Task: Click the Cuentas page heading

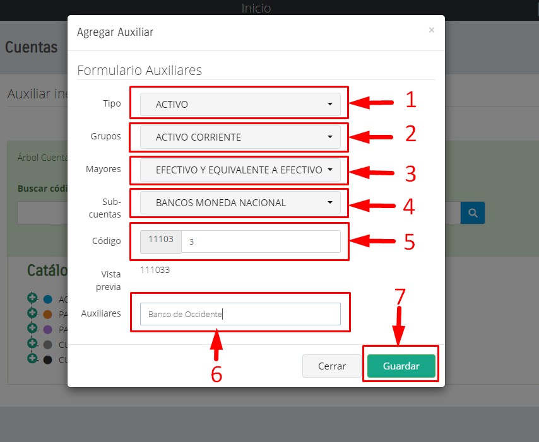Action: pos(32,47)
